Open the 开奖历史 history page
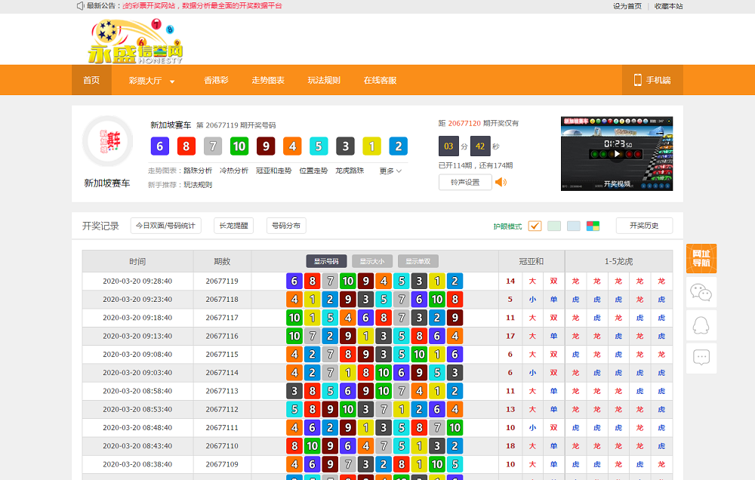The width and height of the screenshot is (755, 480). (x=643, y=226)
